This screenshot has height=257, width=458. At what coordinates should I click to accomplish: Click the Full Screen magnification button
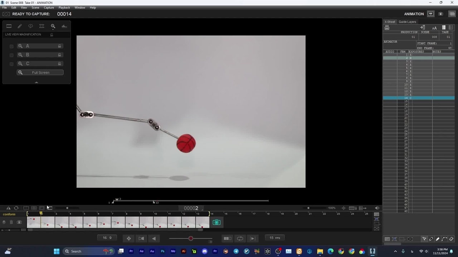tap(40, 72)
